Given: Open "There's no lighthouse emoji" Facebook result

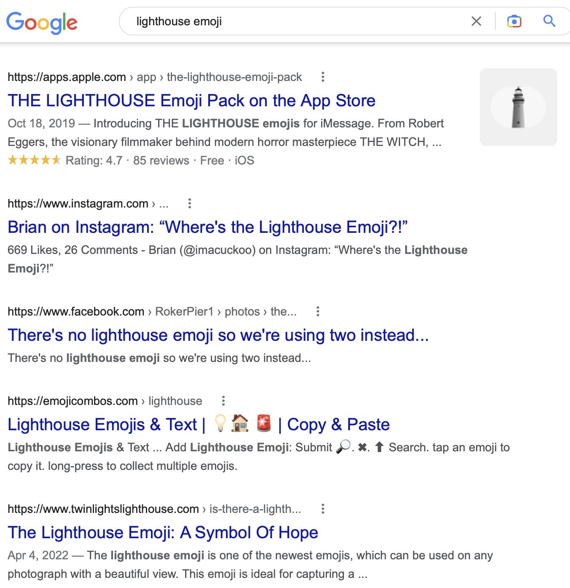Looking at the screenshot, I should click(218, 335).
